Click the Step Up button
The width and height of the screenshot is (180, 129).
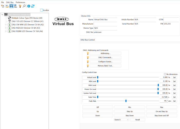(x=130, y=111)
